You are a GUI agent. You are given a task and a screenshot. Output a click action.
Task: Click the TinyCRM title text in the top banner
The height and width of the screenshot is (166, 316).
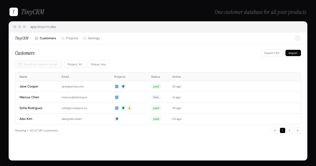tap(33, 12)
